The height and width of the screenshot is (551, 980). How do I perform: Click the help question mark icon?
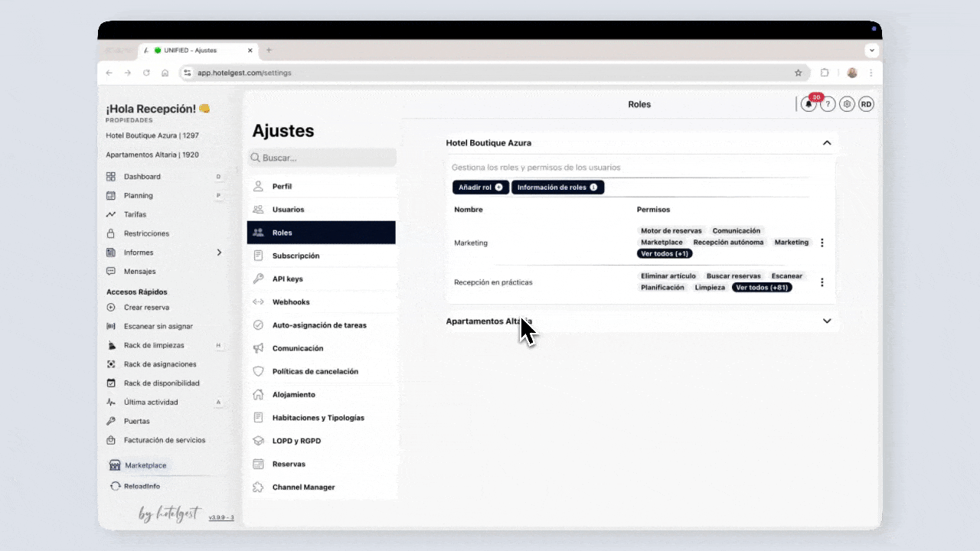(828, 105)
